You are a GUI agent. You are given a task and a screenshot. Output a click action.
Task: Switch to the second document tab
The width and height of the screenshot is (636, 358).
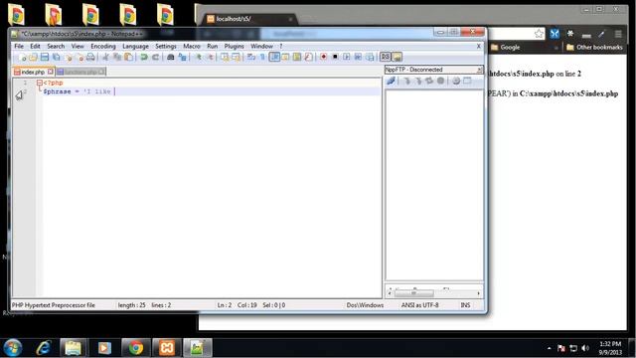80,72
